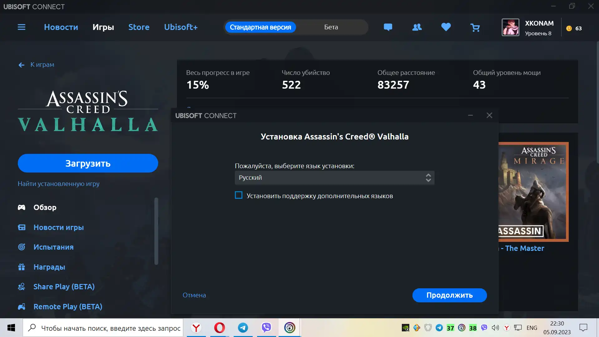Open the Ubisoft+ tab
The width and height of the screenshot is (599, 337).
click(x=181, y=27)
